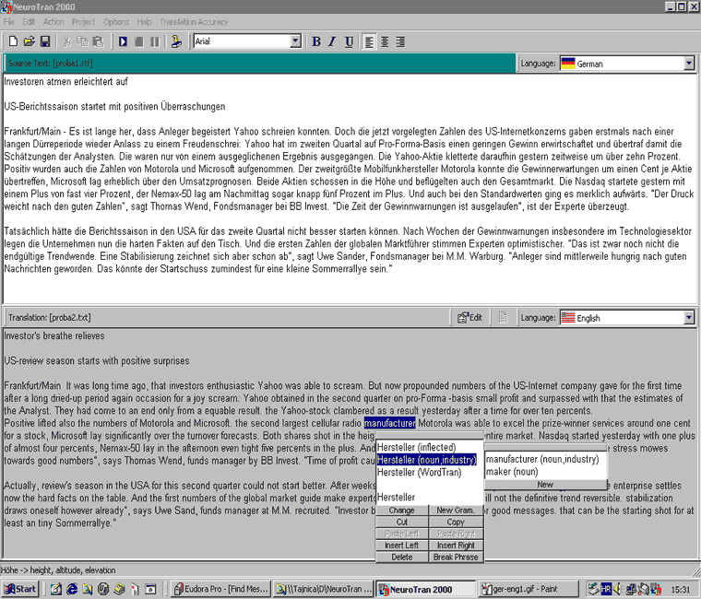Click the Translation: [proba2.txt] label

[x=50, y=318]
